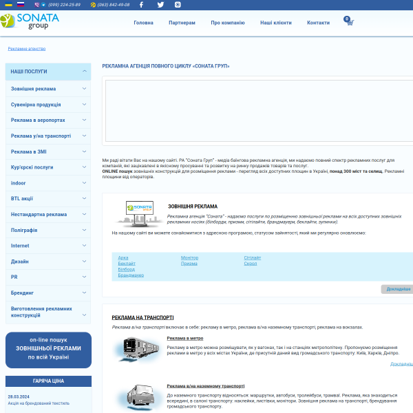The image size is (413, 413).
Task: Click the gray Докладніше button
Action: click(397, 289)
